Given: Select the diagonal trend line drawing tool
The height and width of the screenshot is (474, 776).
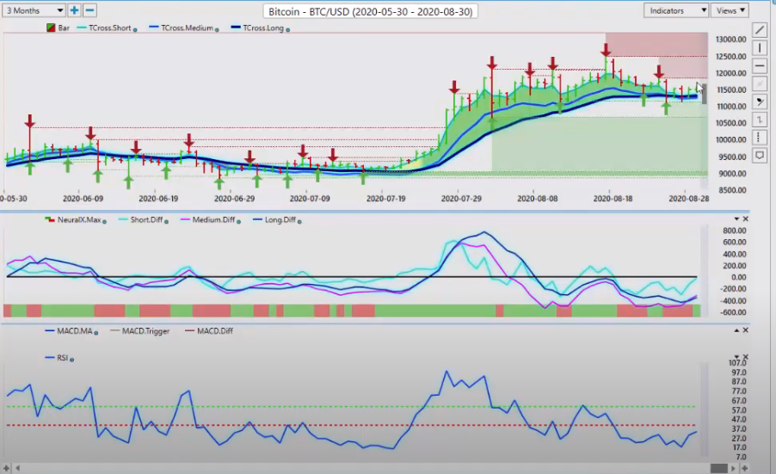Looking at the screenshot, I should point(759,30).
